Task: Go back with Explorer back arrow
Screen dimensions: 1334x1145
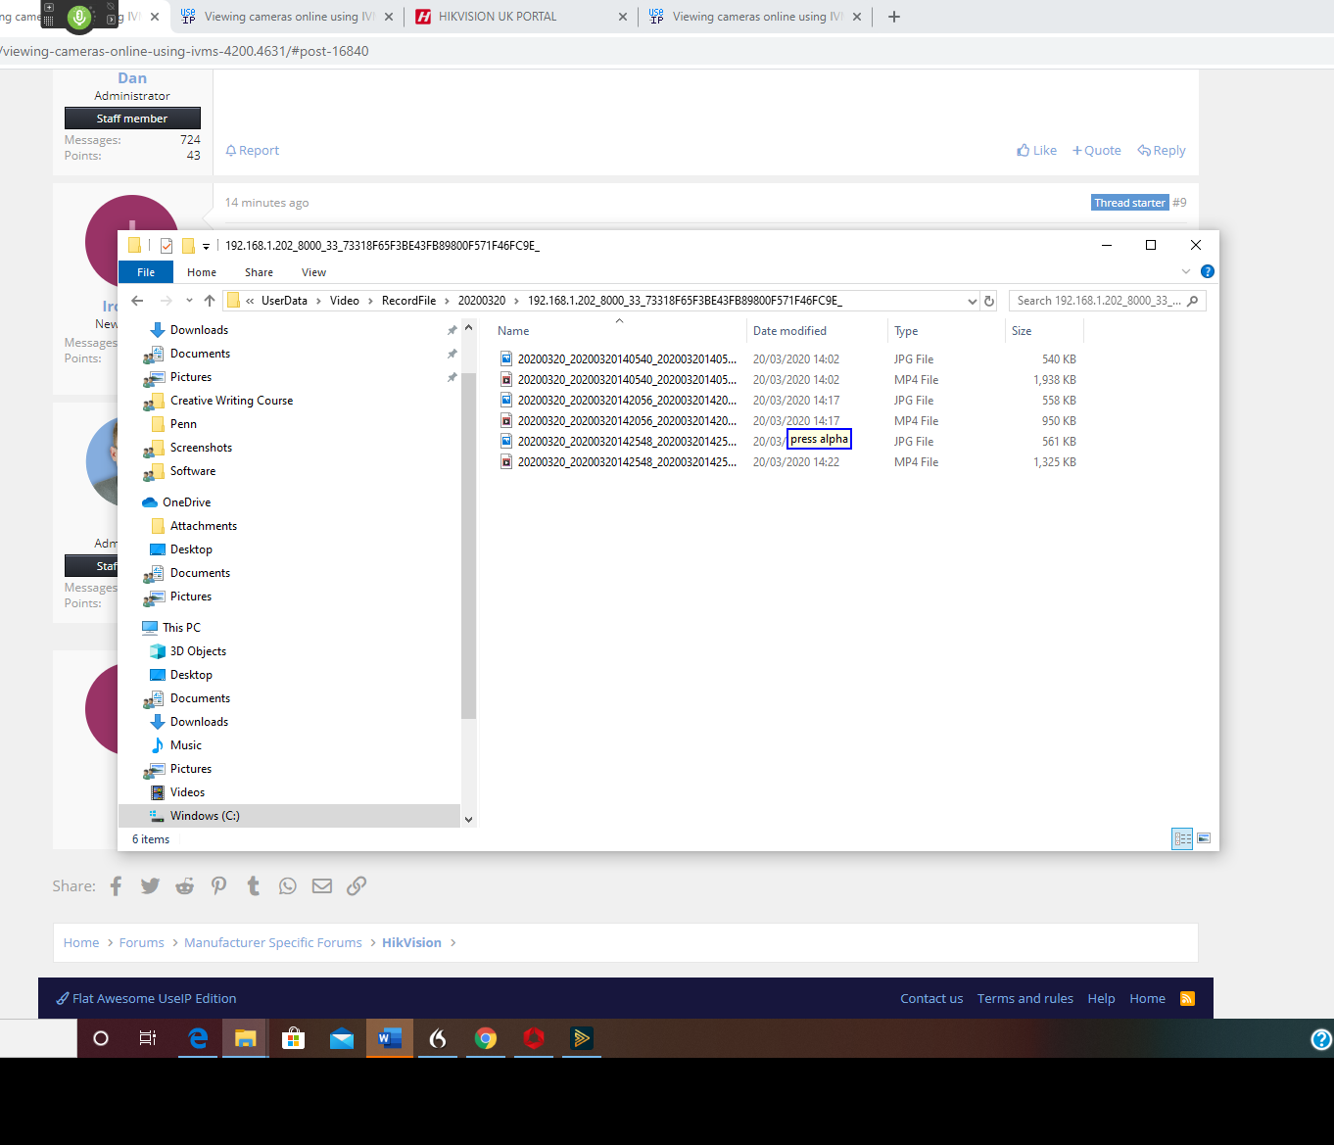Action: 138,301
